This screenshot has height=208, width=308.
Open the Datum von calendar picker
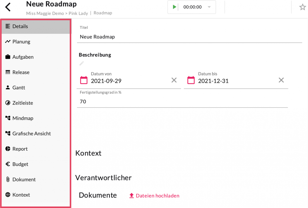tap(84, 80)
